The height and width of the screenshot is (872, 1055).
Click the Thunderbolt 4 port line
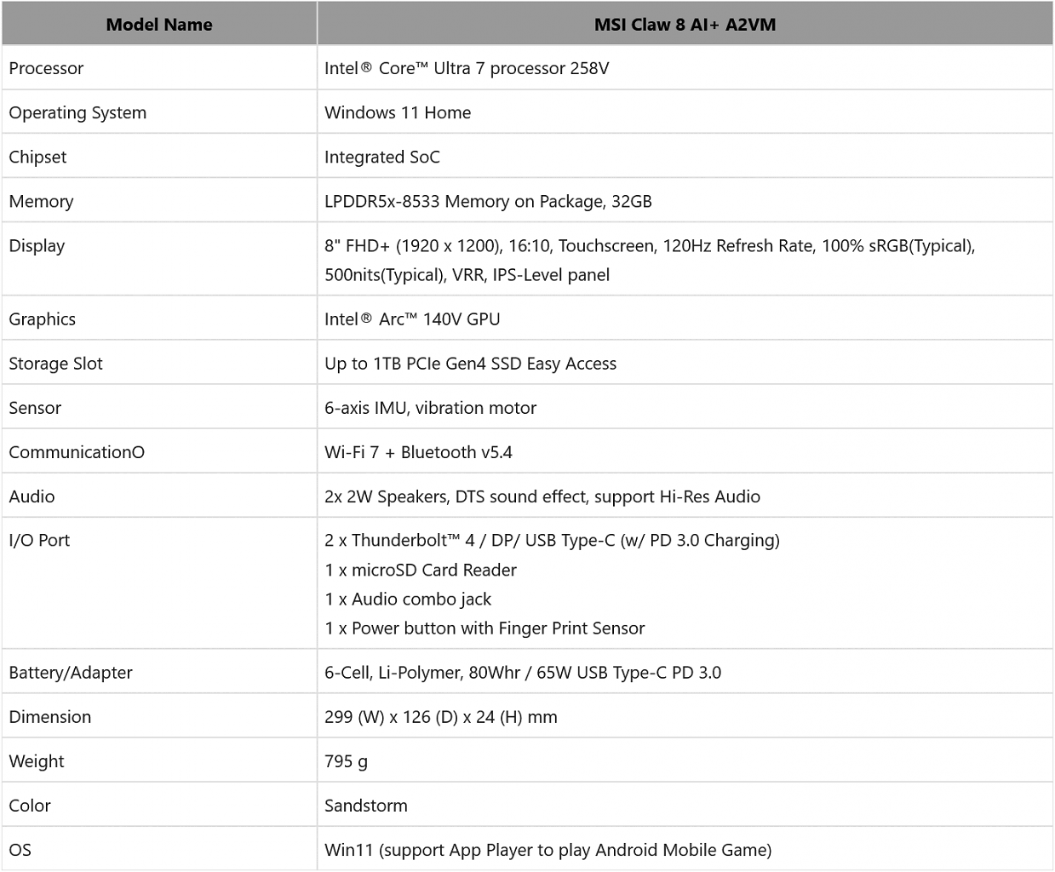pos(552,540)
